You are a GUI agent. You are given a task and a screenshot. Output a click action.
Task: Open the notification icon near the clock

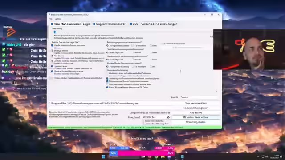pyautogui.click(x=281, y=156)
